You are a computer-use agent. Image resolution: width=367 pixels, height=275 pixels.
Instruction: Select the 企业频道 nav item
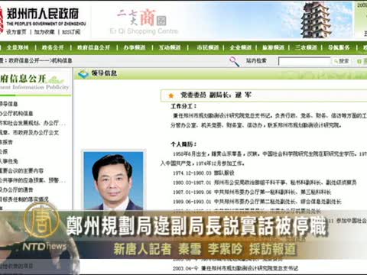[240, 47]
